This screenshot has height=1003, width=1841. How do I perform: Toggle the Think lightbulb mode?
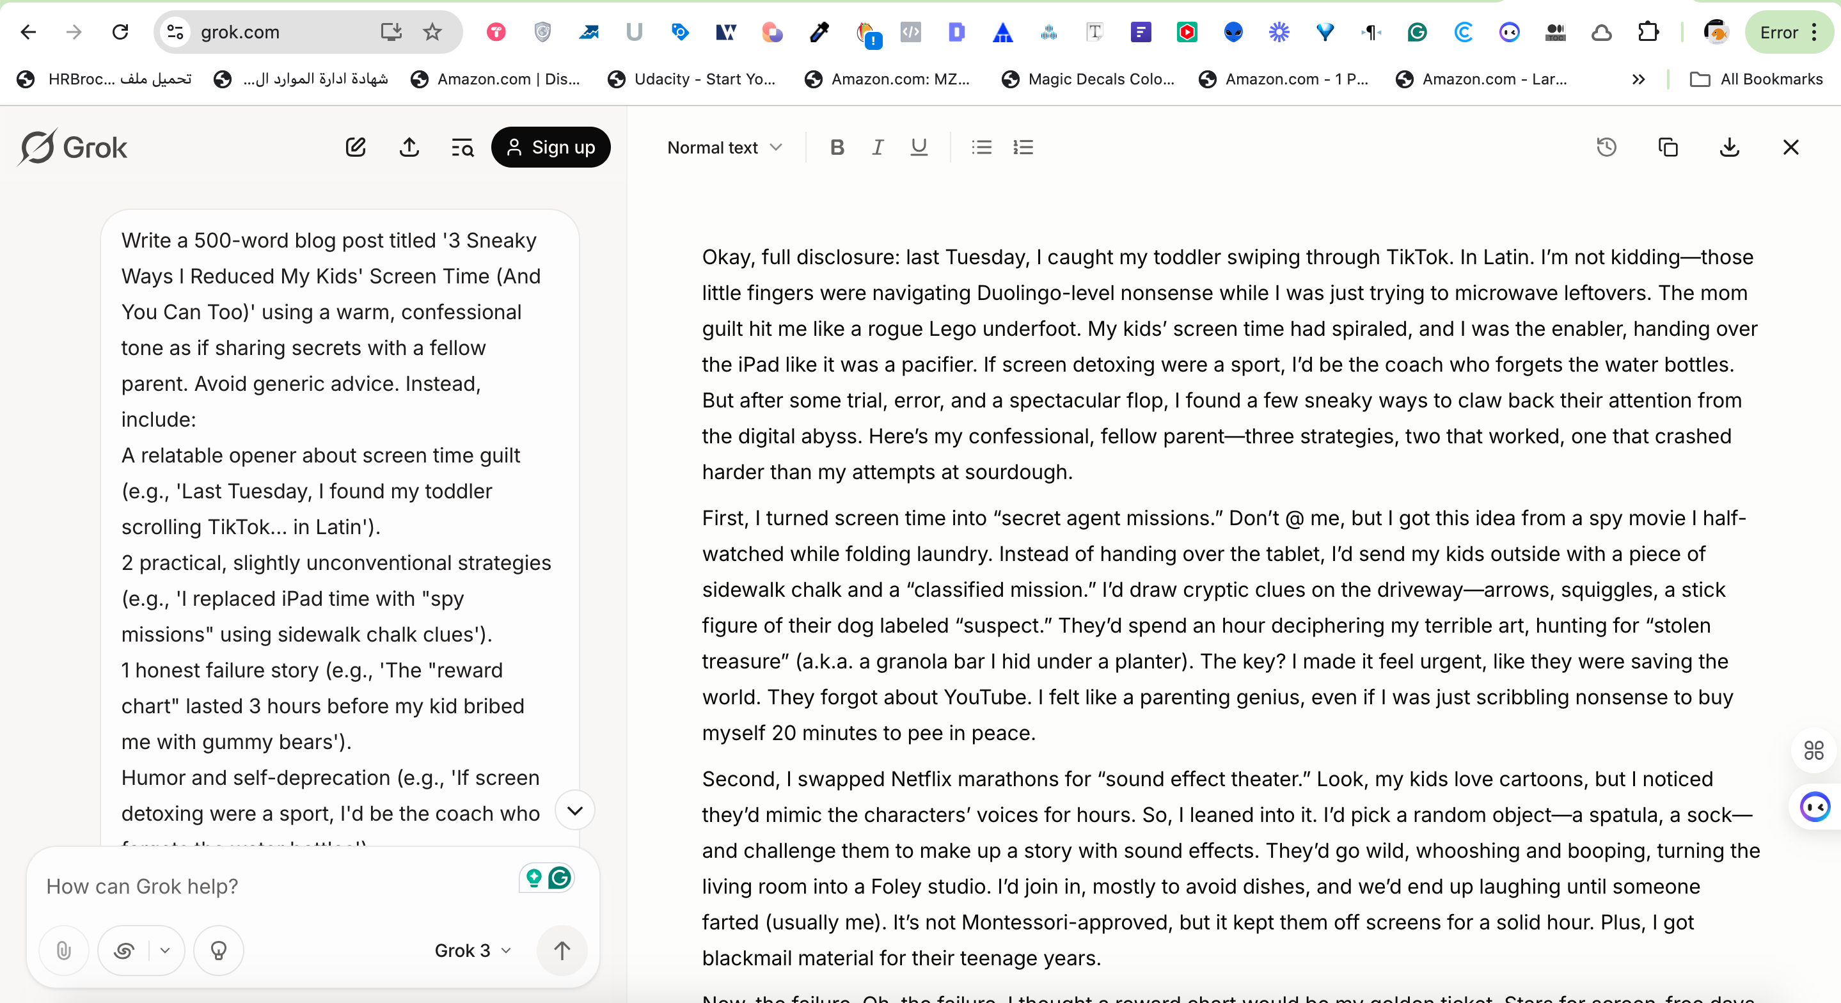[x=219, y=950]
